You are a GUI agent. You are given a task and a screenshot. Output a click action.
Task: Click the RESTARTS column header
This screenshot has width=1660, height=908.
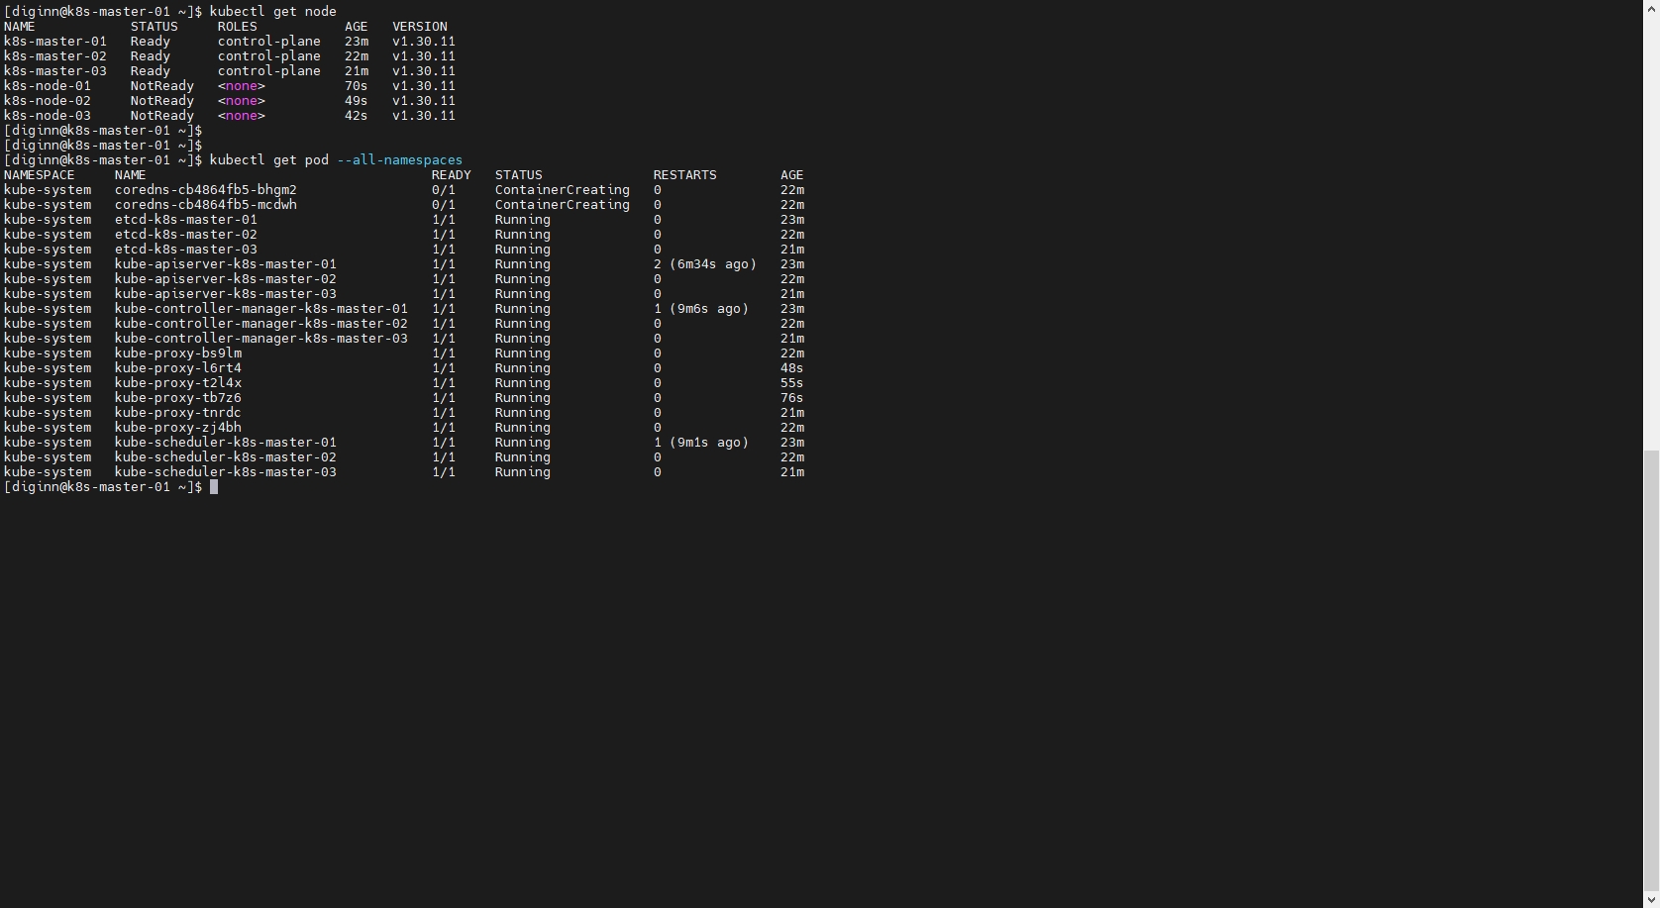coord(684,175)
